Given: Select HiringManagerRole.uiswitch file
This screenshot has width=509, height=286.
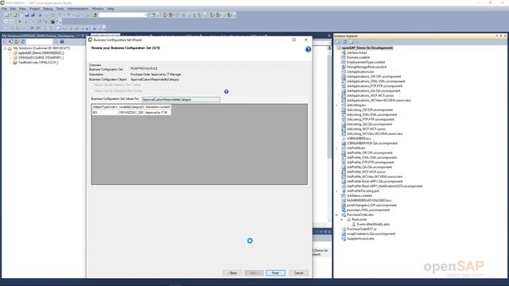Looking at the screenshot, I should point(367,67).
